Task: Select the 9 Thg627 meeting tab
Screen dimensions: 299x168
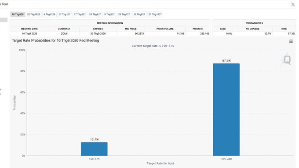Action: tap(109, 14)
